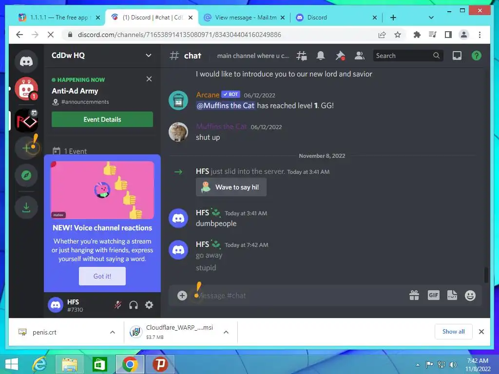Switch to View message Mail.tm tab

click(x=244, y=18)
